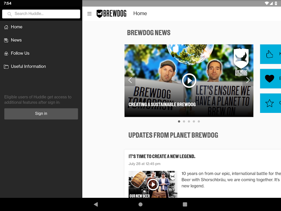This screenshot has height=211, width=281.
Task: Toggle the hamburger menu icon
Action: [x=89, y=14]
